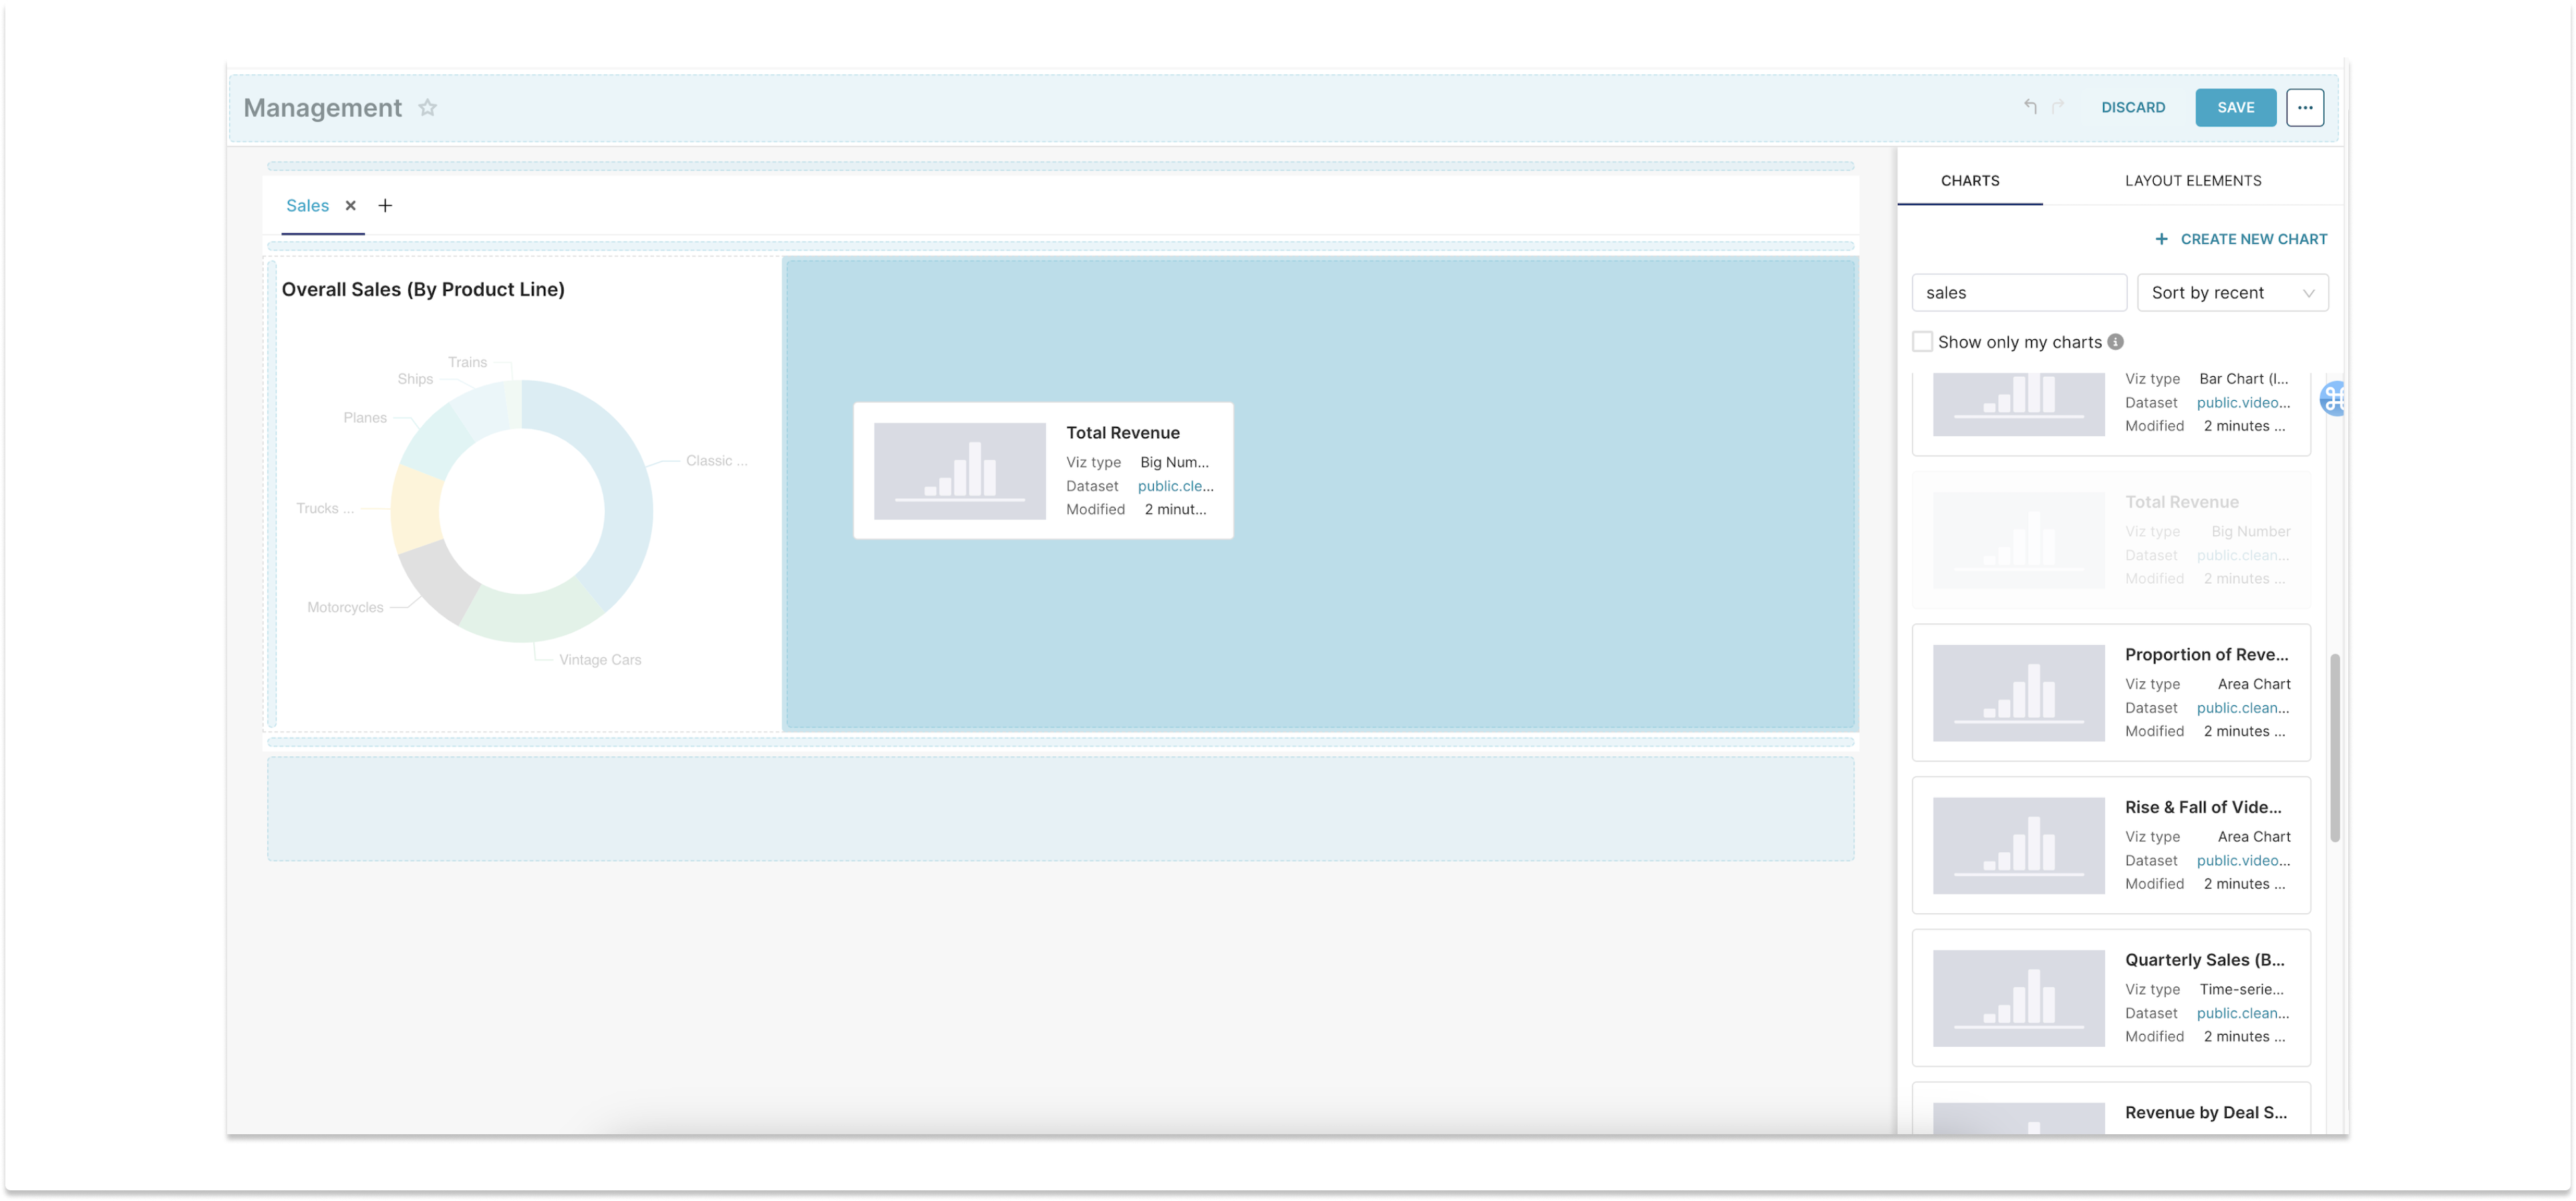
Task: Open the three-dots more options menu
Action: tap(2304, 108)
